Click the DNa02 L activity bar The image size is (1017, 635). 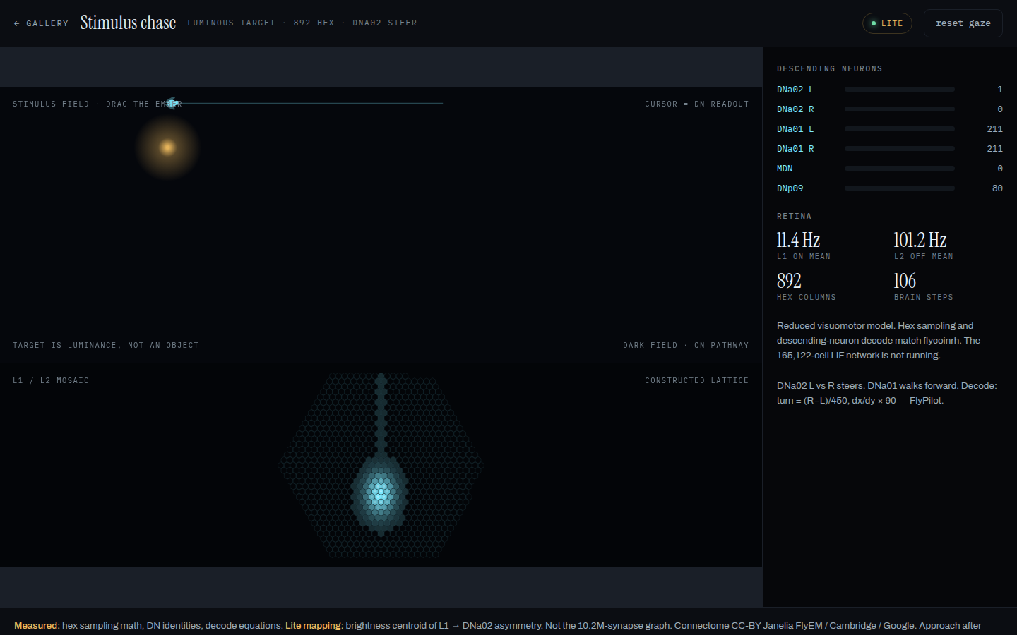(x=900, y=90)
